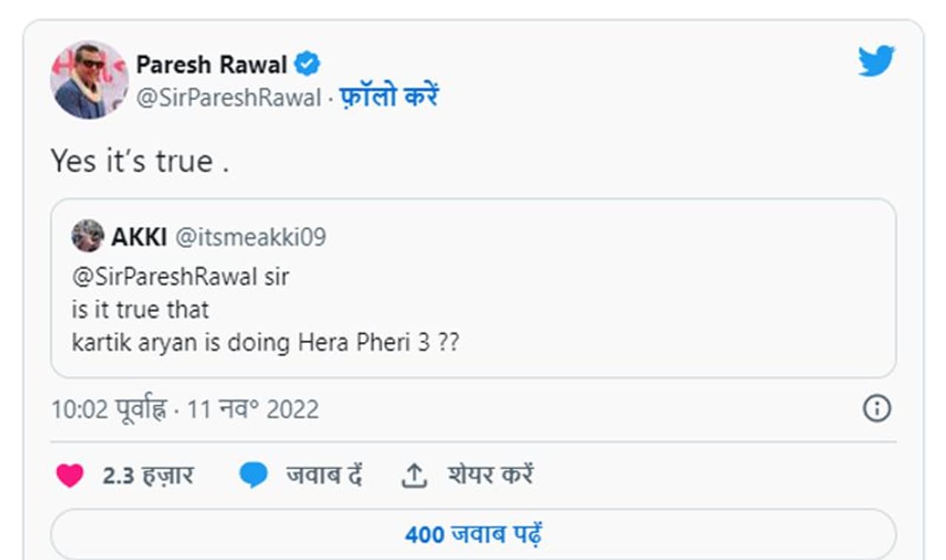Click the जवाब दें reply label
Image resolution: width=946 pixels, height=560 pixels.
click(x=324, y=476)
